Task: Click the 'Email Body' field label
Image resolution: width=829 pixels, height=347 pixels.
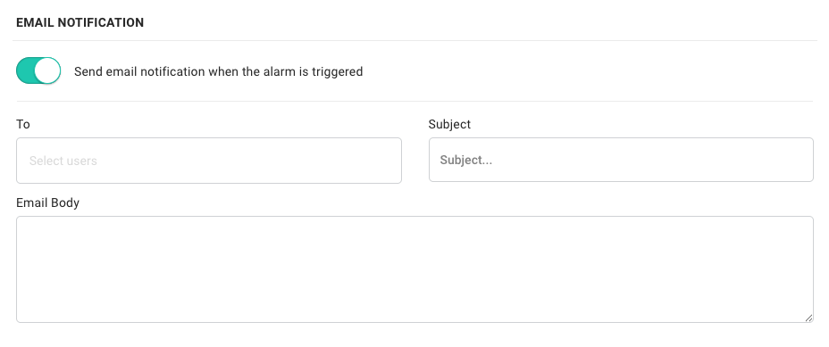Action: coord(47,202)
